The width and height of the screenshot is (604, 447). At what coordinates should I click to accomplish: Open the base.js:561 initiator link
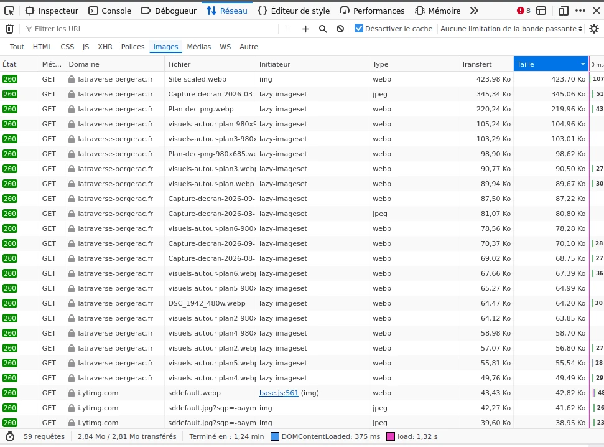279,393
